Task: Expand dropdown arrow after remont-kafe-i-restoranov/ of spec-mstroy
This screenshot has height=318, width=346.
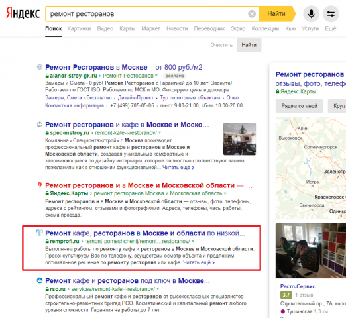Action: click(x=160, y=133)
